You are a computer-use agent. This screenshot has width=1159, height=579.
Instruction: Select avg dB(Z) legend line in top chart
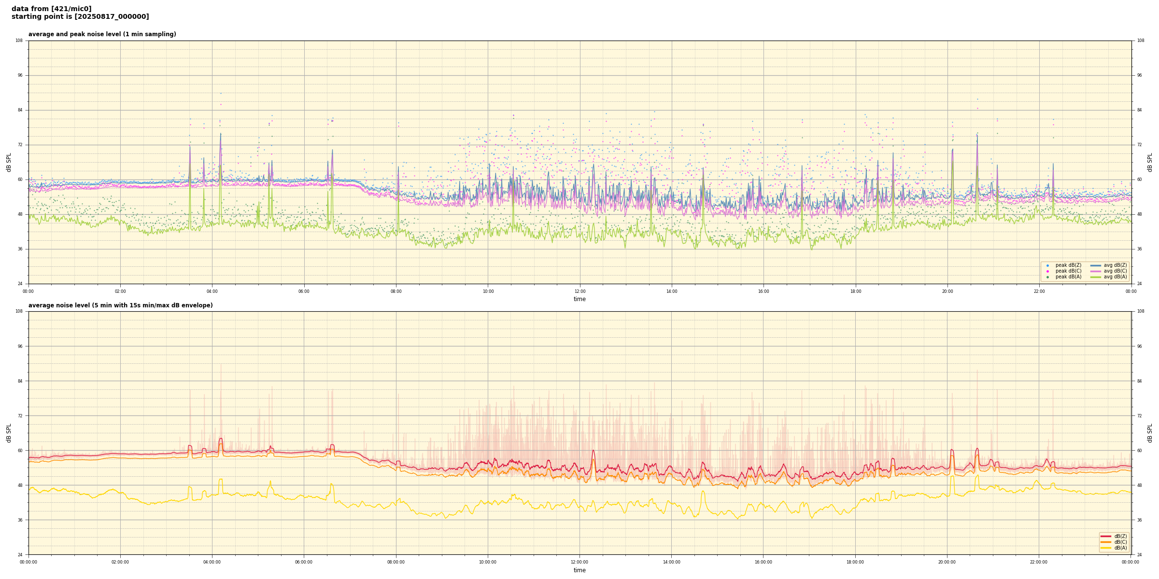pyautogui.click(x=1096, y=265)
